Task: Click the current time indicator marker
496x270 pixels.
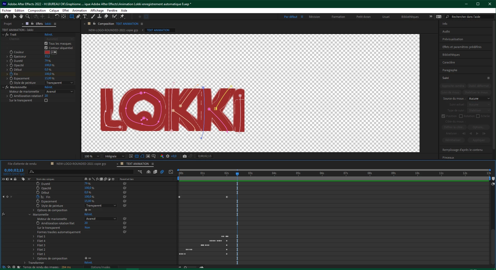Action: [x=237, y=174]
